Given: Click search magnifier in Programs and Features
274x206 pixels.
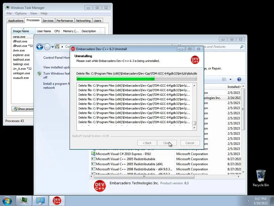Looking at the screenshot, I should tap(242, 47).
